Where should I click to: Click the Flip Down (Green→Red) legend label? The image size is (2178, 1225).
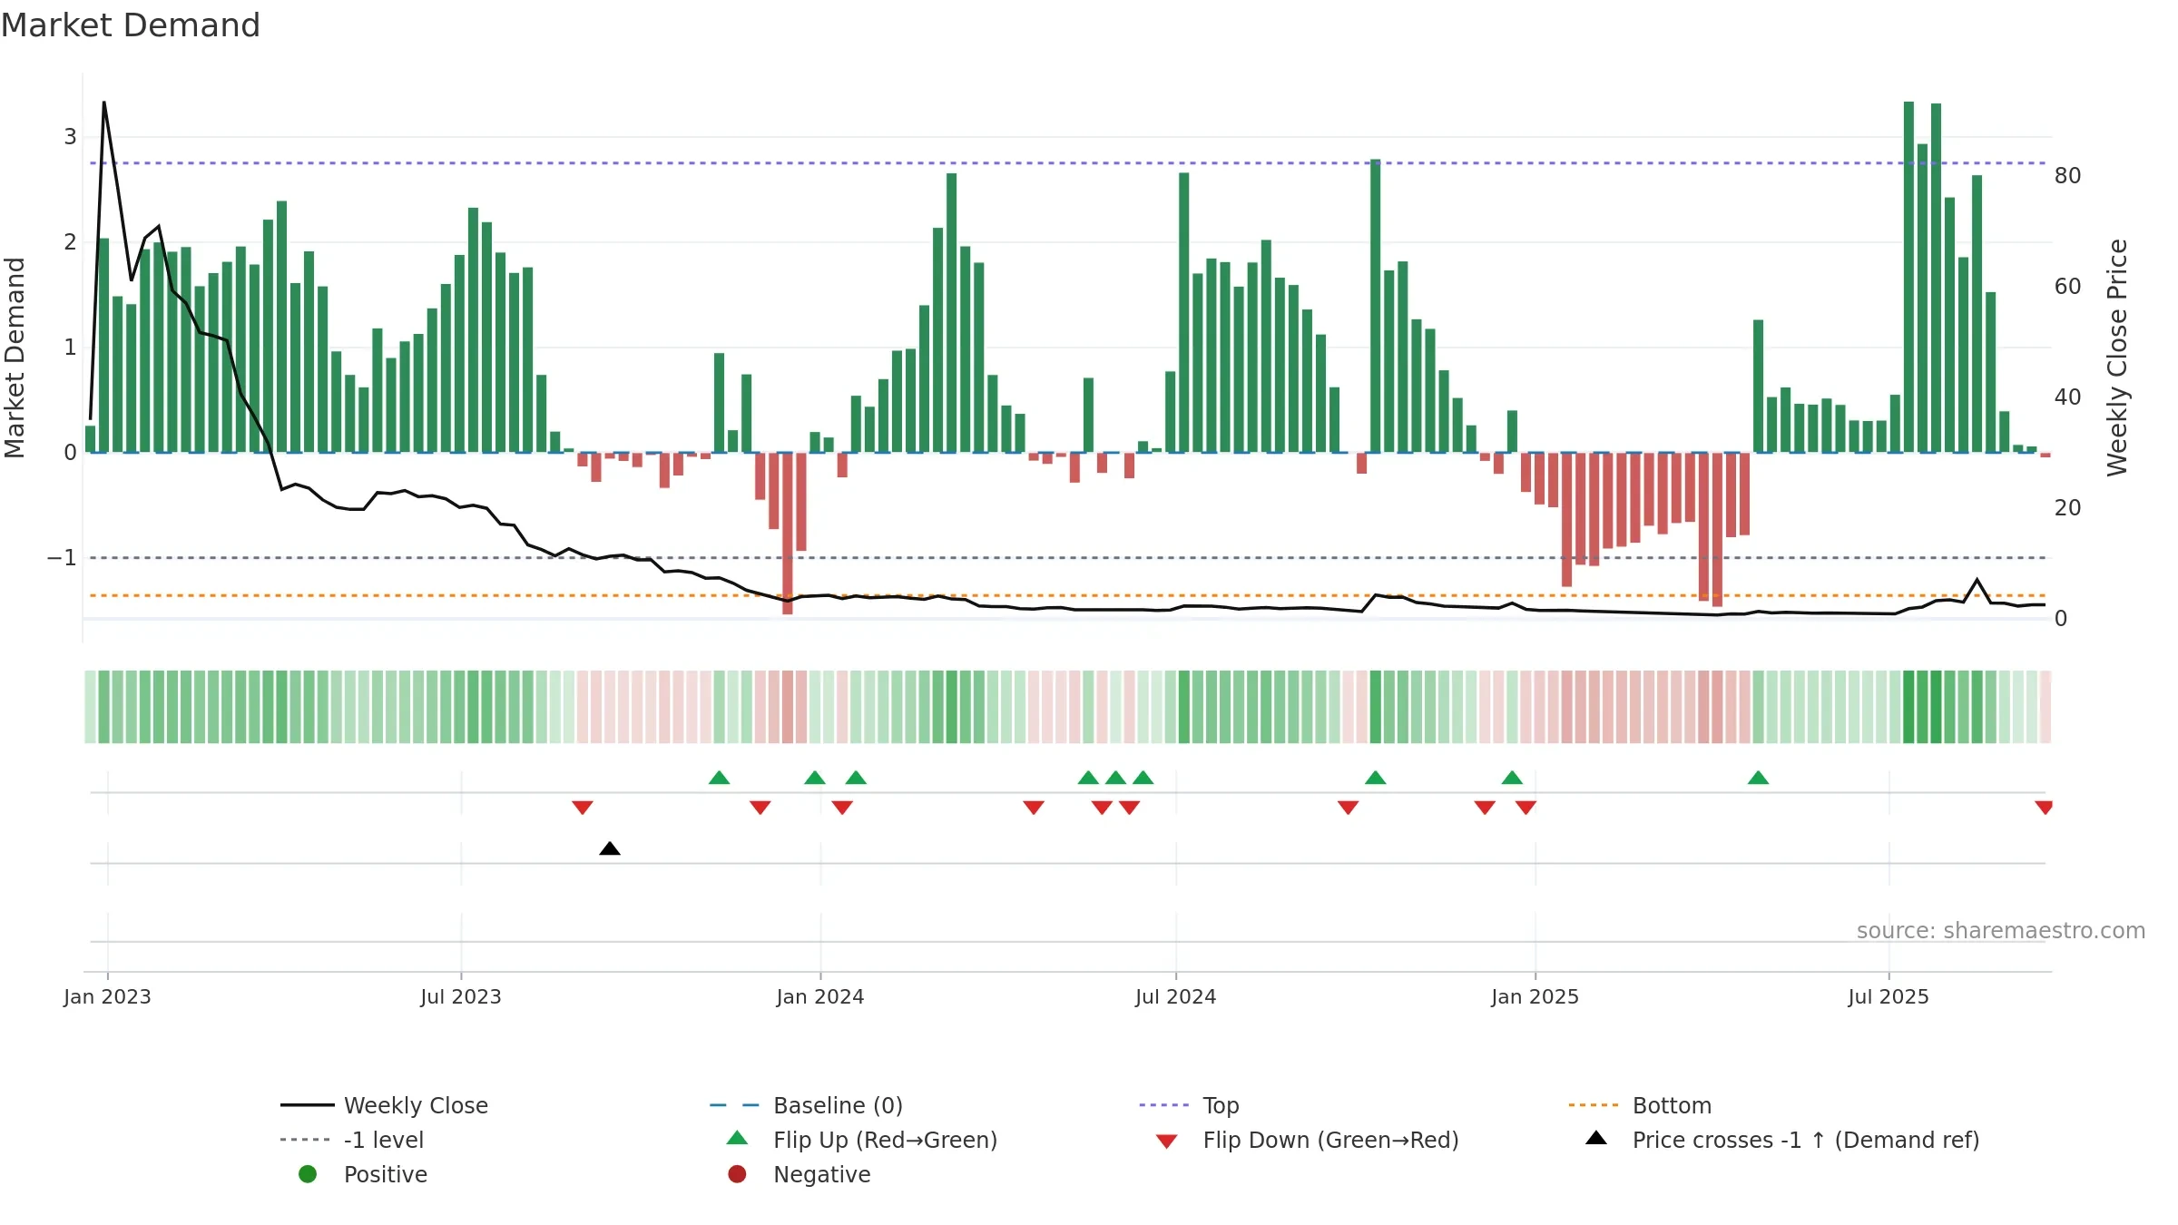[x=1330, y=1140]
